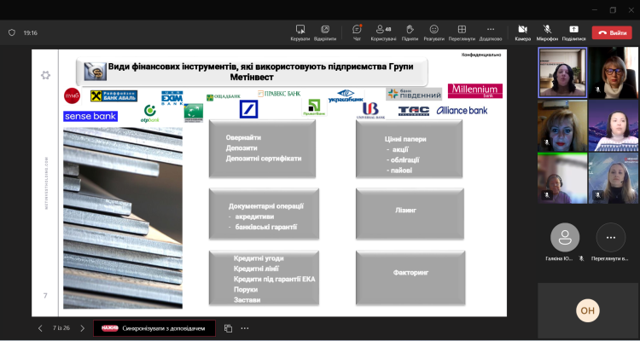Show the Користувачі participants list
Image resolution: width=640 pixels, height=341 pixels.
[383, 32]
